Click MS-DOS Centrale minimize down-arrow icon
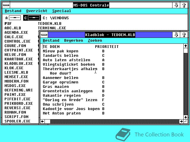Screen dimensions: 190x142 tap(176, 5)
